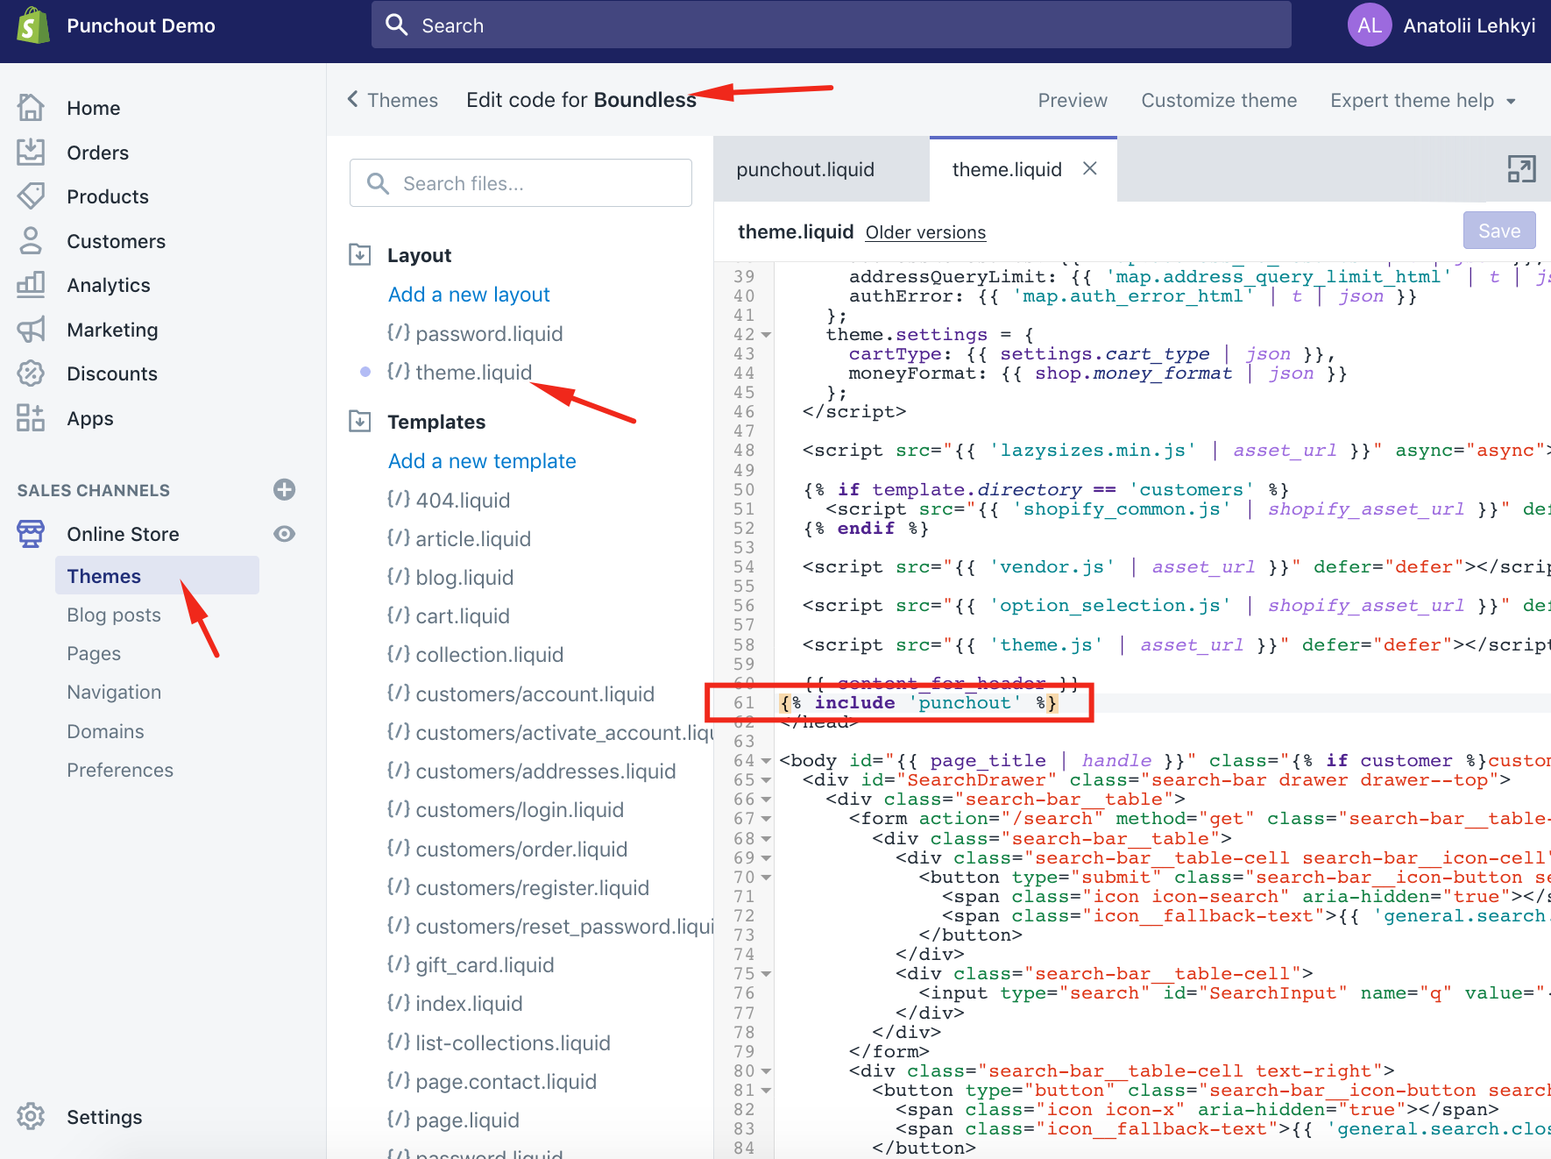The width and height of the screenshot is (1551, 1159).
Task: Fold code at line 80 arrow
Action: pos(766,1071)
